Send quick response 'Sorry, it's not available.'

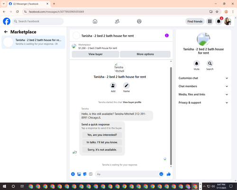click(102, 150)
